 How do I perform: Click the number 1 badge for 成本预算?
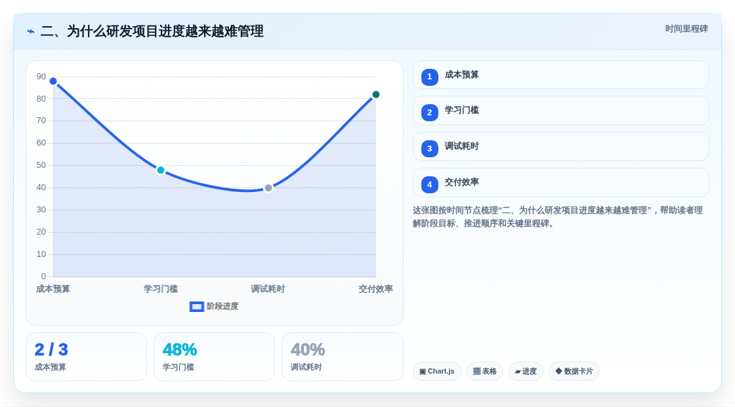(x=429, y=77)
